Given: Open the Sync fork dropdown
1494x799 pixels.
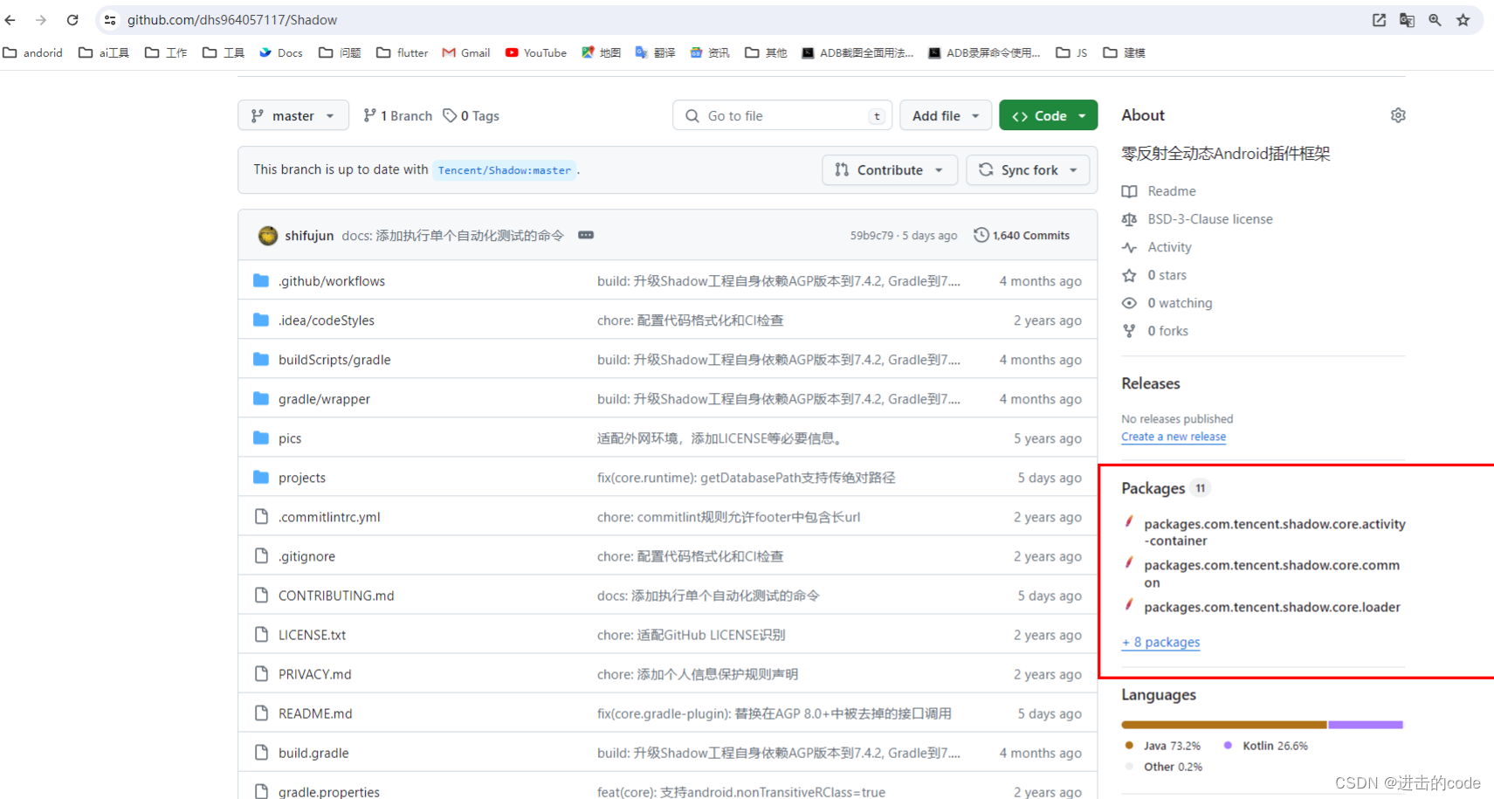Looking at the screenshot, I should coord(1028,169).
